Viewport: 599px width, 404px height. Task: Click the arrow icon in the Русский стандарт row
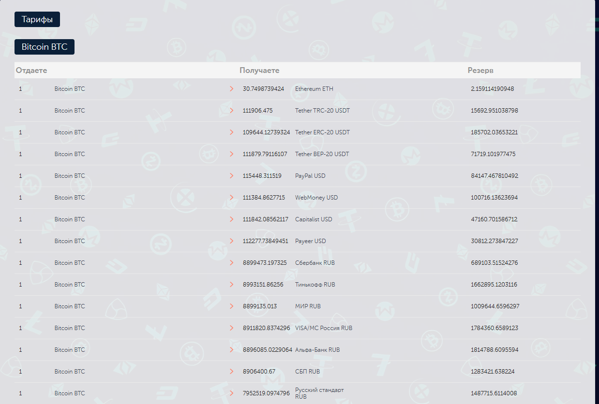click(232, 393)
